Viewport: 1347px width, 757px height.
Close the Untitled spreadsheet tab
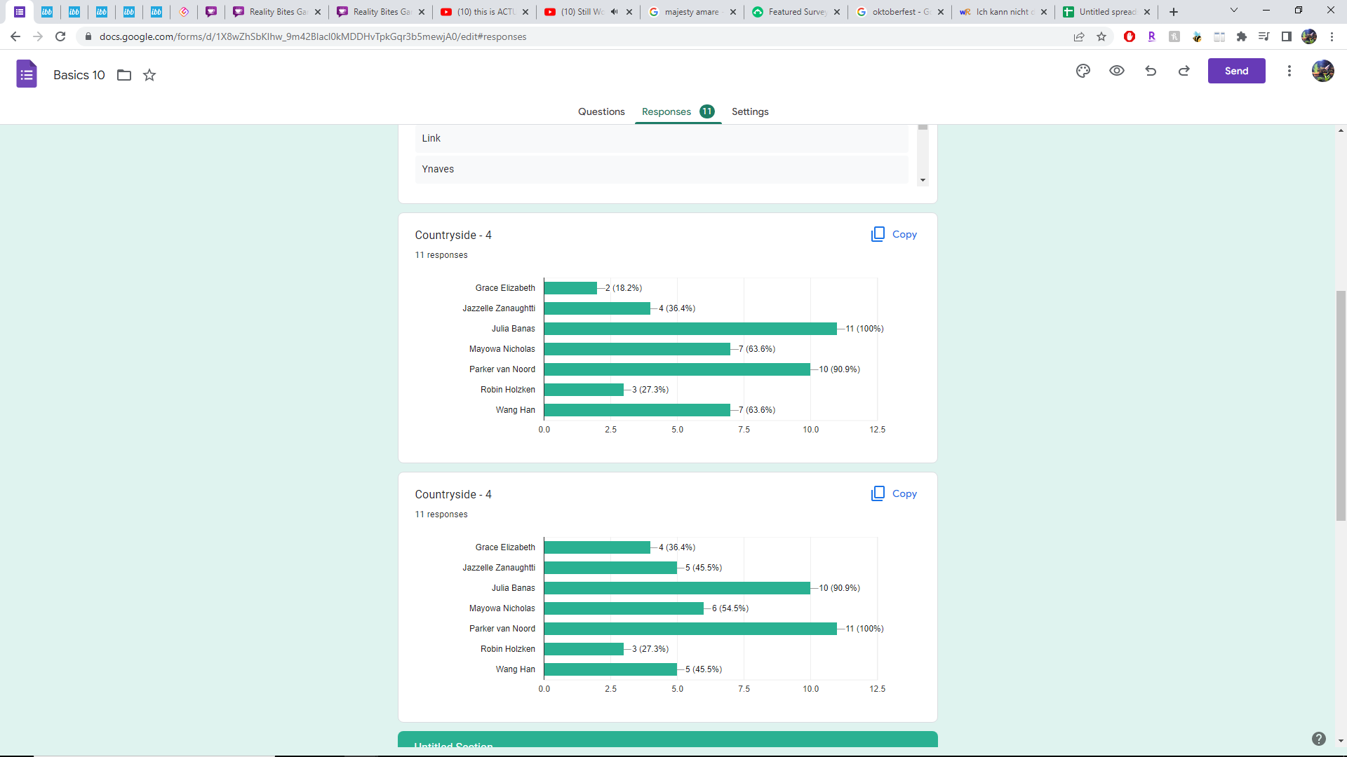click(x=1147, y=12)
